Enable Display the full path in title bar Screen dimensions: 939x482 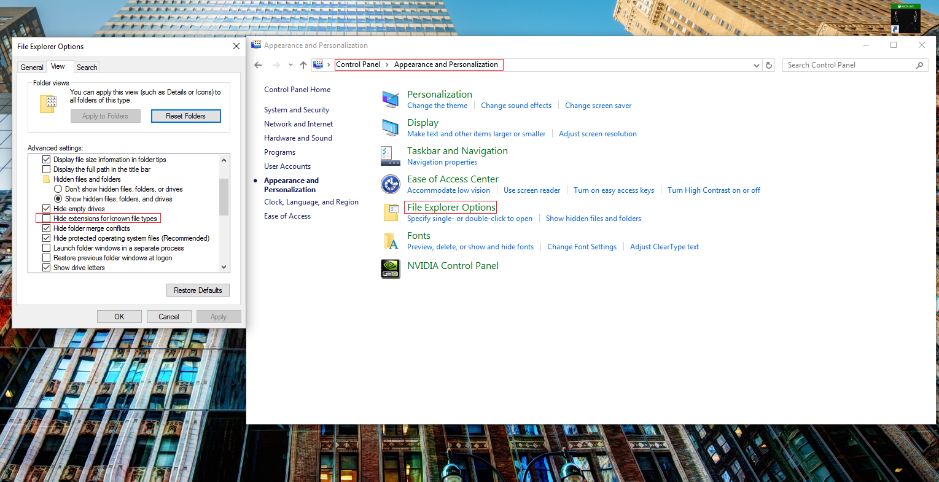click(46, 169)
